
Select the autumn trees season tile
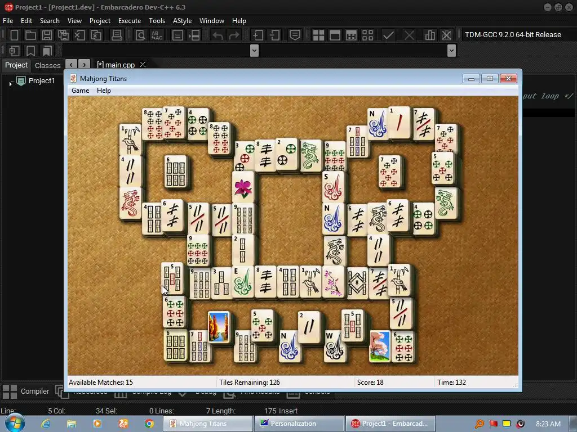pos(219,327)
